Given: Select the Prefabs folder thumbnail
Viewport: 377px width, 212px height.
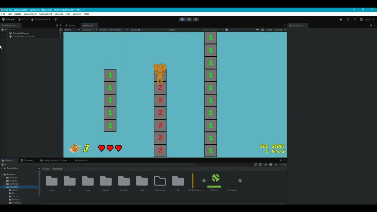Looking at the screenshot, I should [124, 181].
